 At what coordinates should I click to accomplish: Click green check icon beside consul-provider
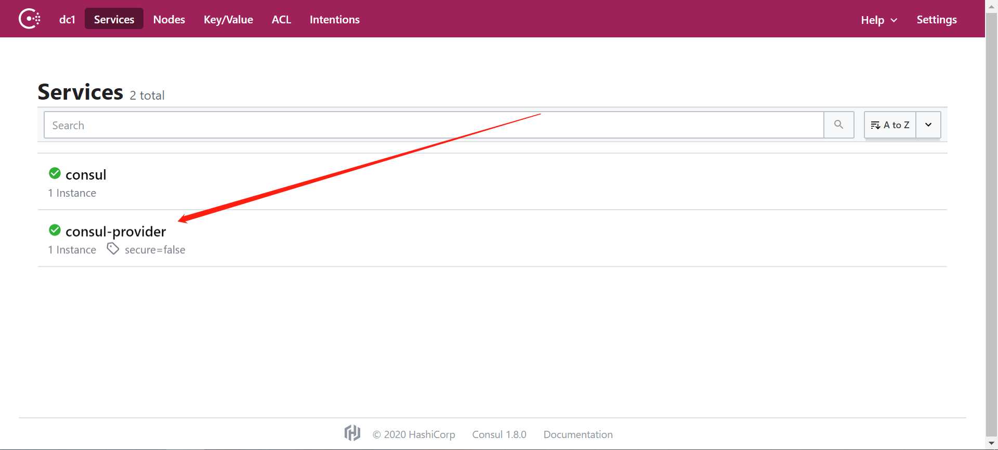coord(55,229)
